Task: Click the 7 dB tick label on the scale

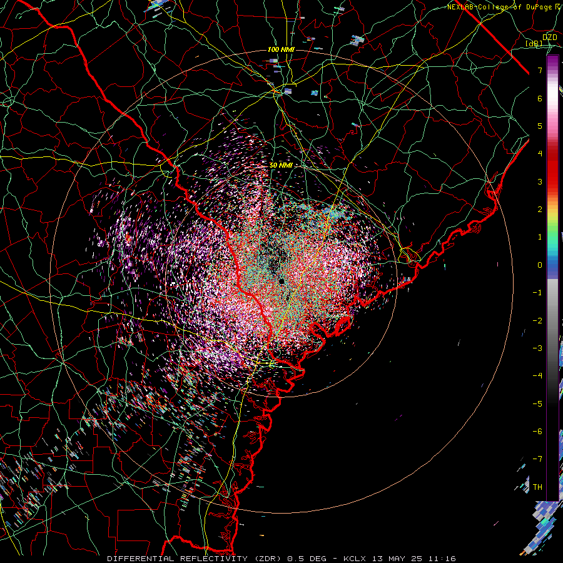Action: click(x=540, y=70)
